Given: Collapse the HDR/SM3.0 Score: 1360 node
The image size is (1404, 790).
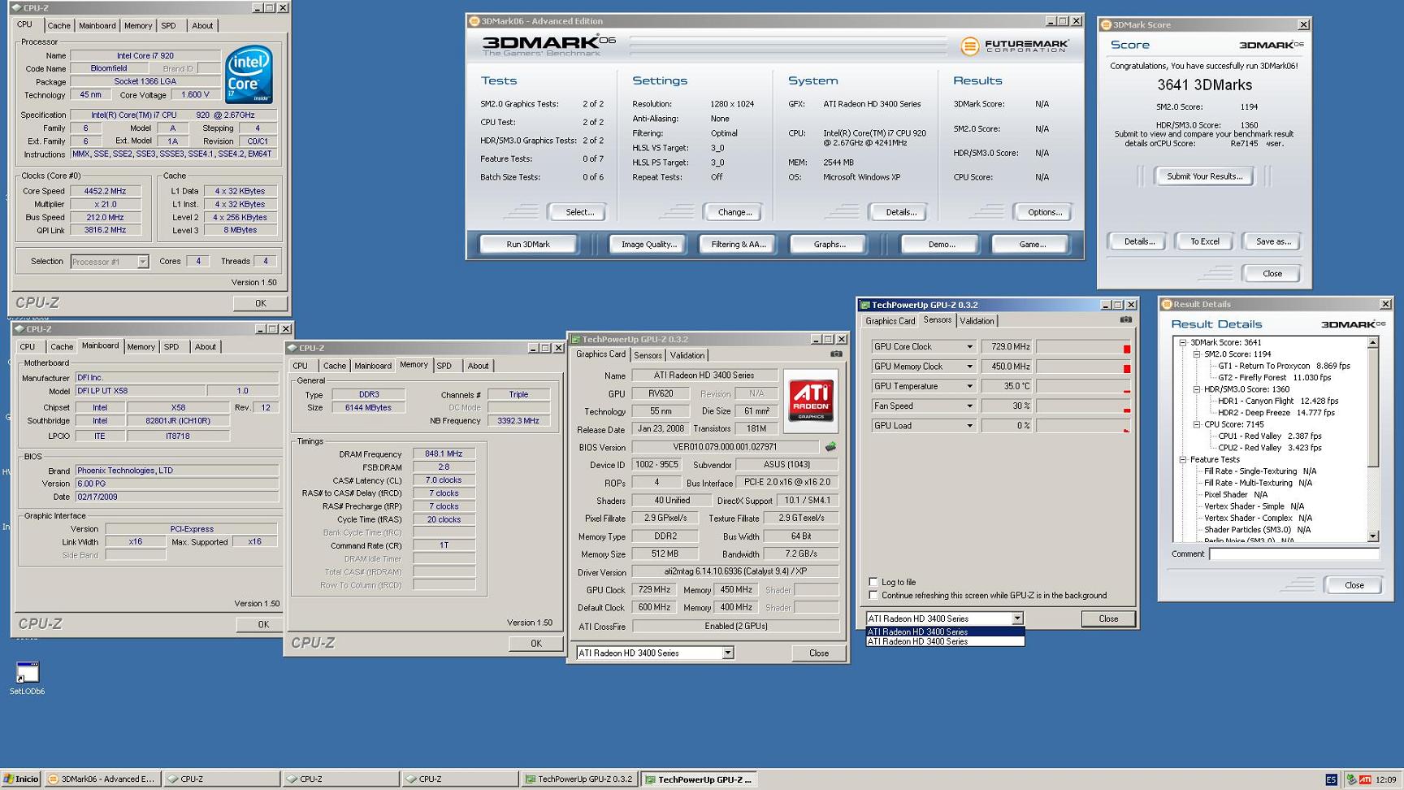Looking at the screenshot, I should [x=1197, y=389].
